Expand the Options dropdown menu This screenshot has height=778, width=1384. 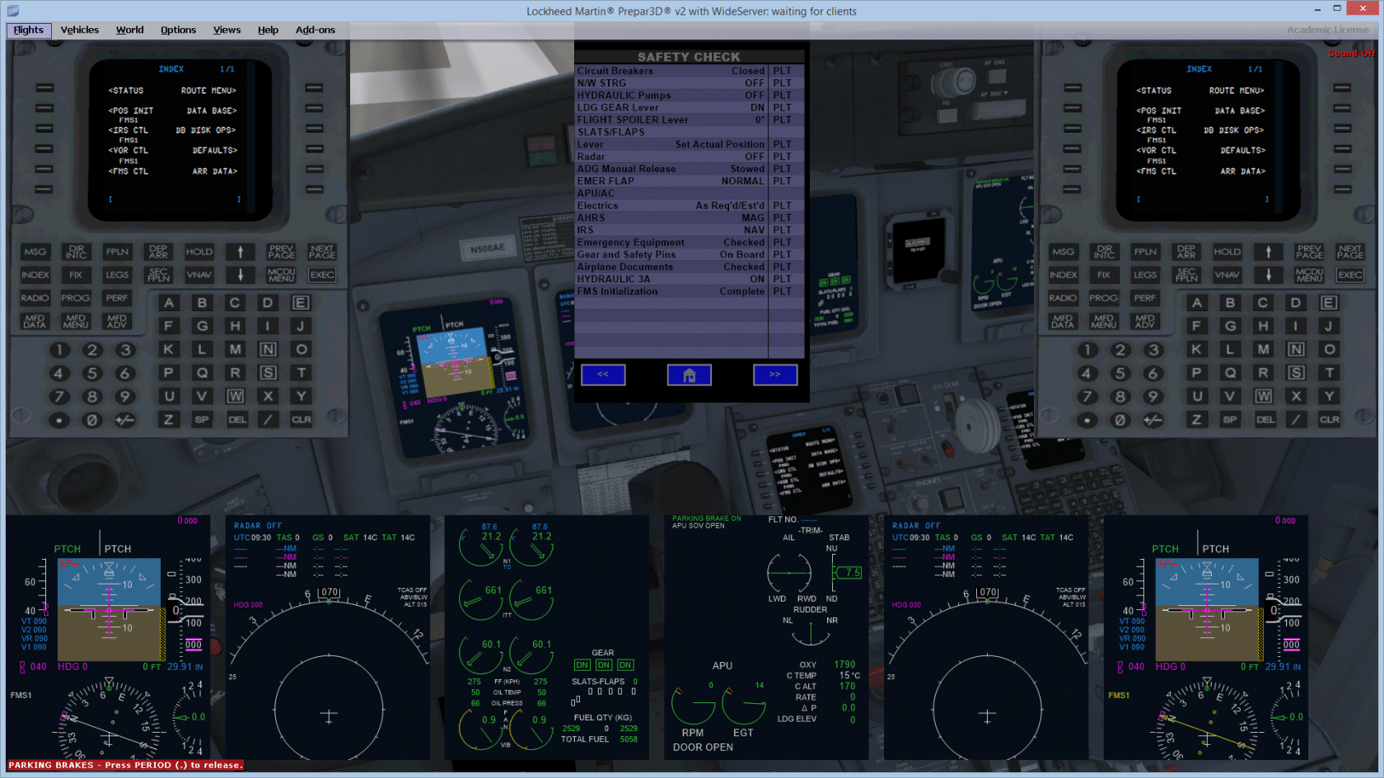pos(178,30)
